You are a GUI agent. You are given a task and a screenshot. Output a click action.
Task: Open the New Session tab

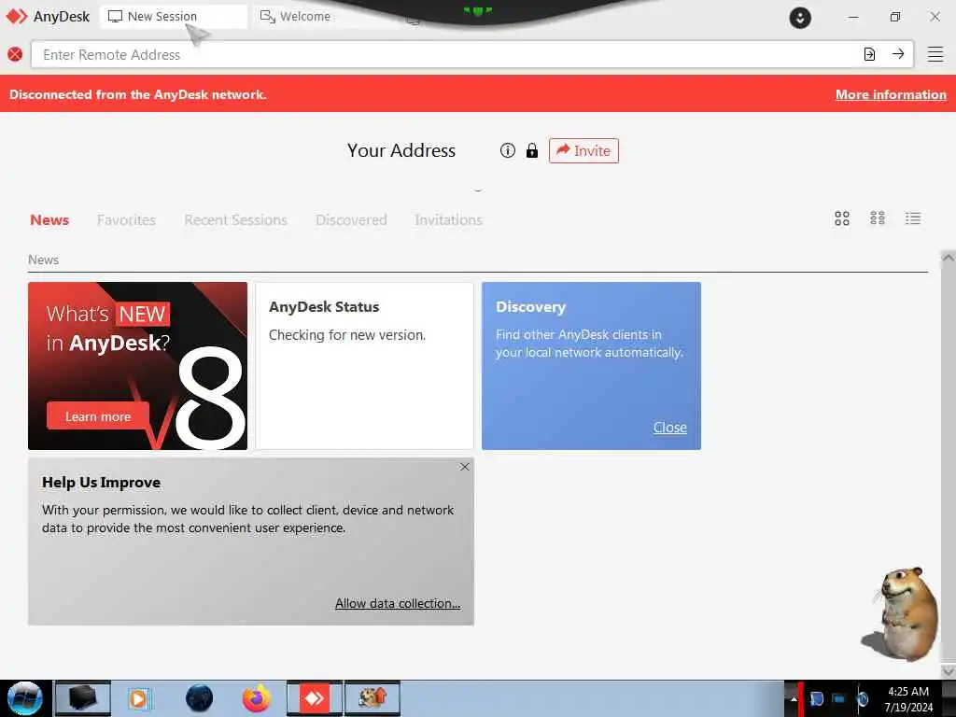pos(173,17)
